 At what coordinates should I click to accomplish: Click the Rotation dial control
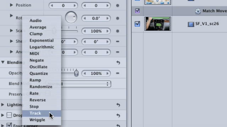click(71, 17)
